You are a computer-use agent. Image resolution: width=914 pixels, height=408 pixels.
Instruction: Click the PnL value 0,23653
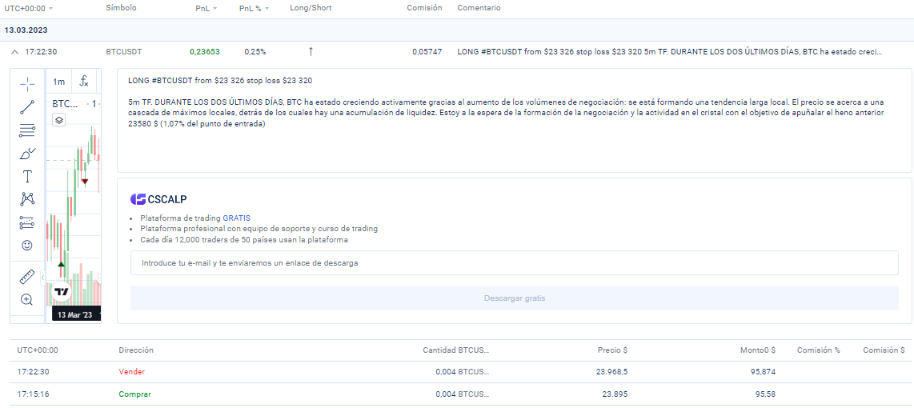(x=205, y=52)
